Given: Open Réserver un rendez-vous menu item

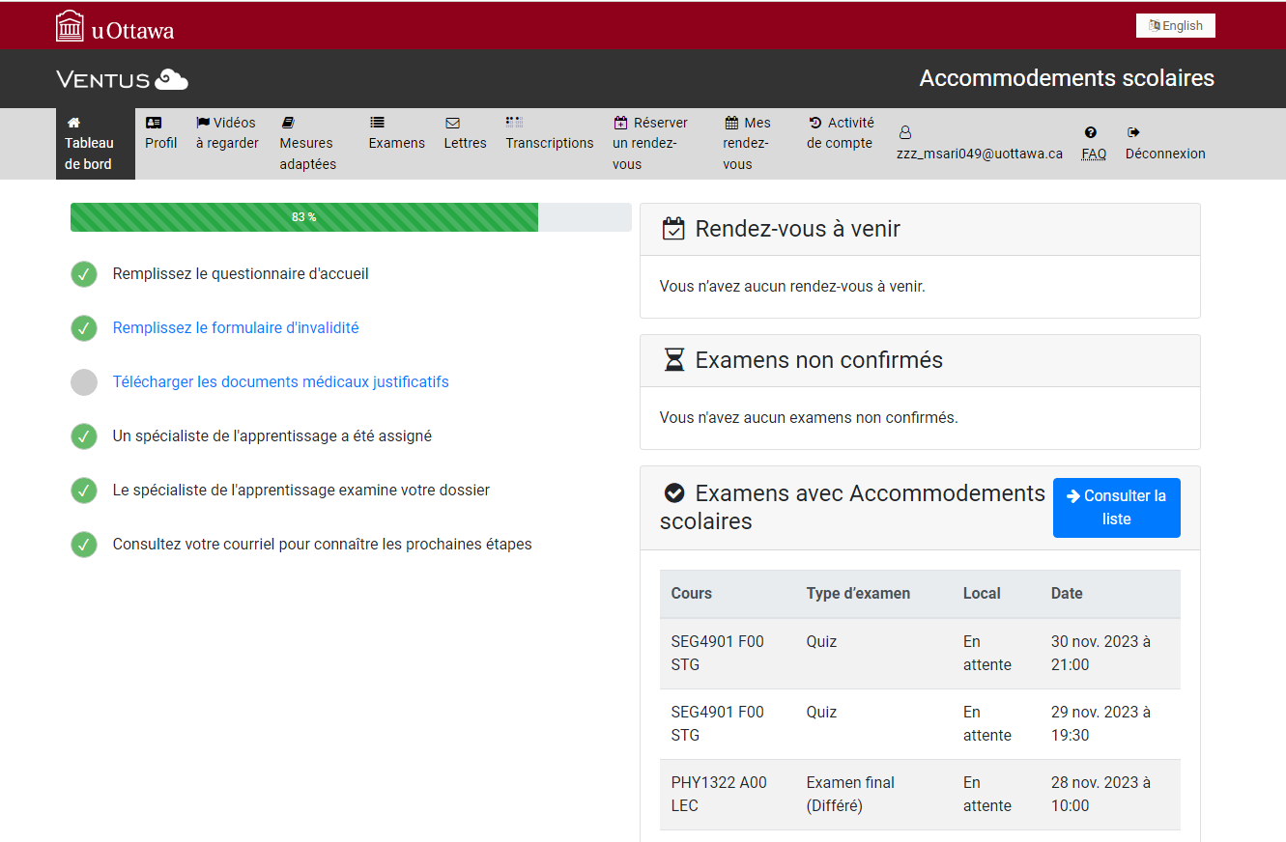Looking at the screenshot, I should click(x=658, y=144).
